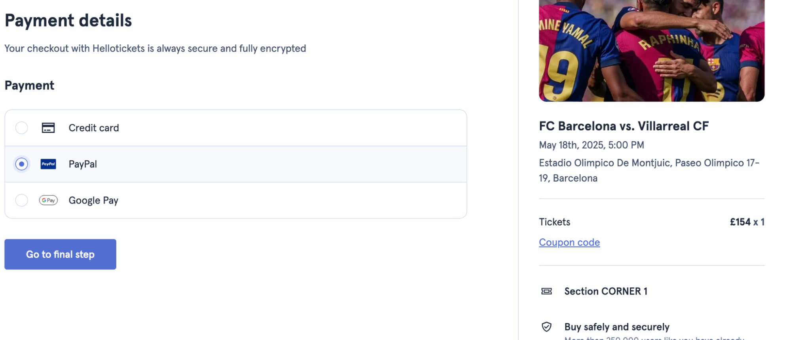Screen dimensions: 791x340
Task: Click the credit card icon
Action: click(x=48, y=128)
